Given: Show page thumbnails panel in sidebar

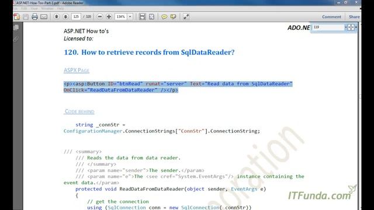Looking at the screenshot, I should coord(16,27).
